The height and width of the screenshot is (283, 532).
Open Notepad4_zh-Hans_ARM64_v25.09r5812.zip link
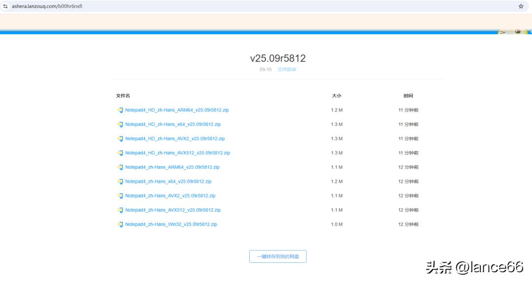pos(172,167)
